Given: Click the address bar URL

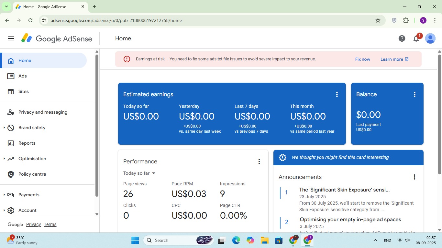Looking at the screenshot, I should click(x=116, y=20).
